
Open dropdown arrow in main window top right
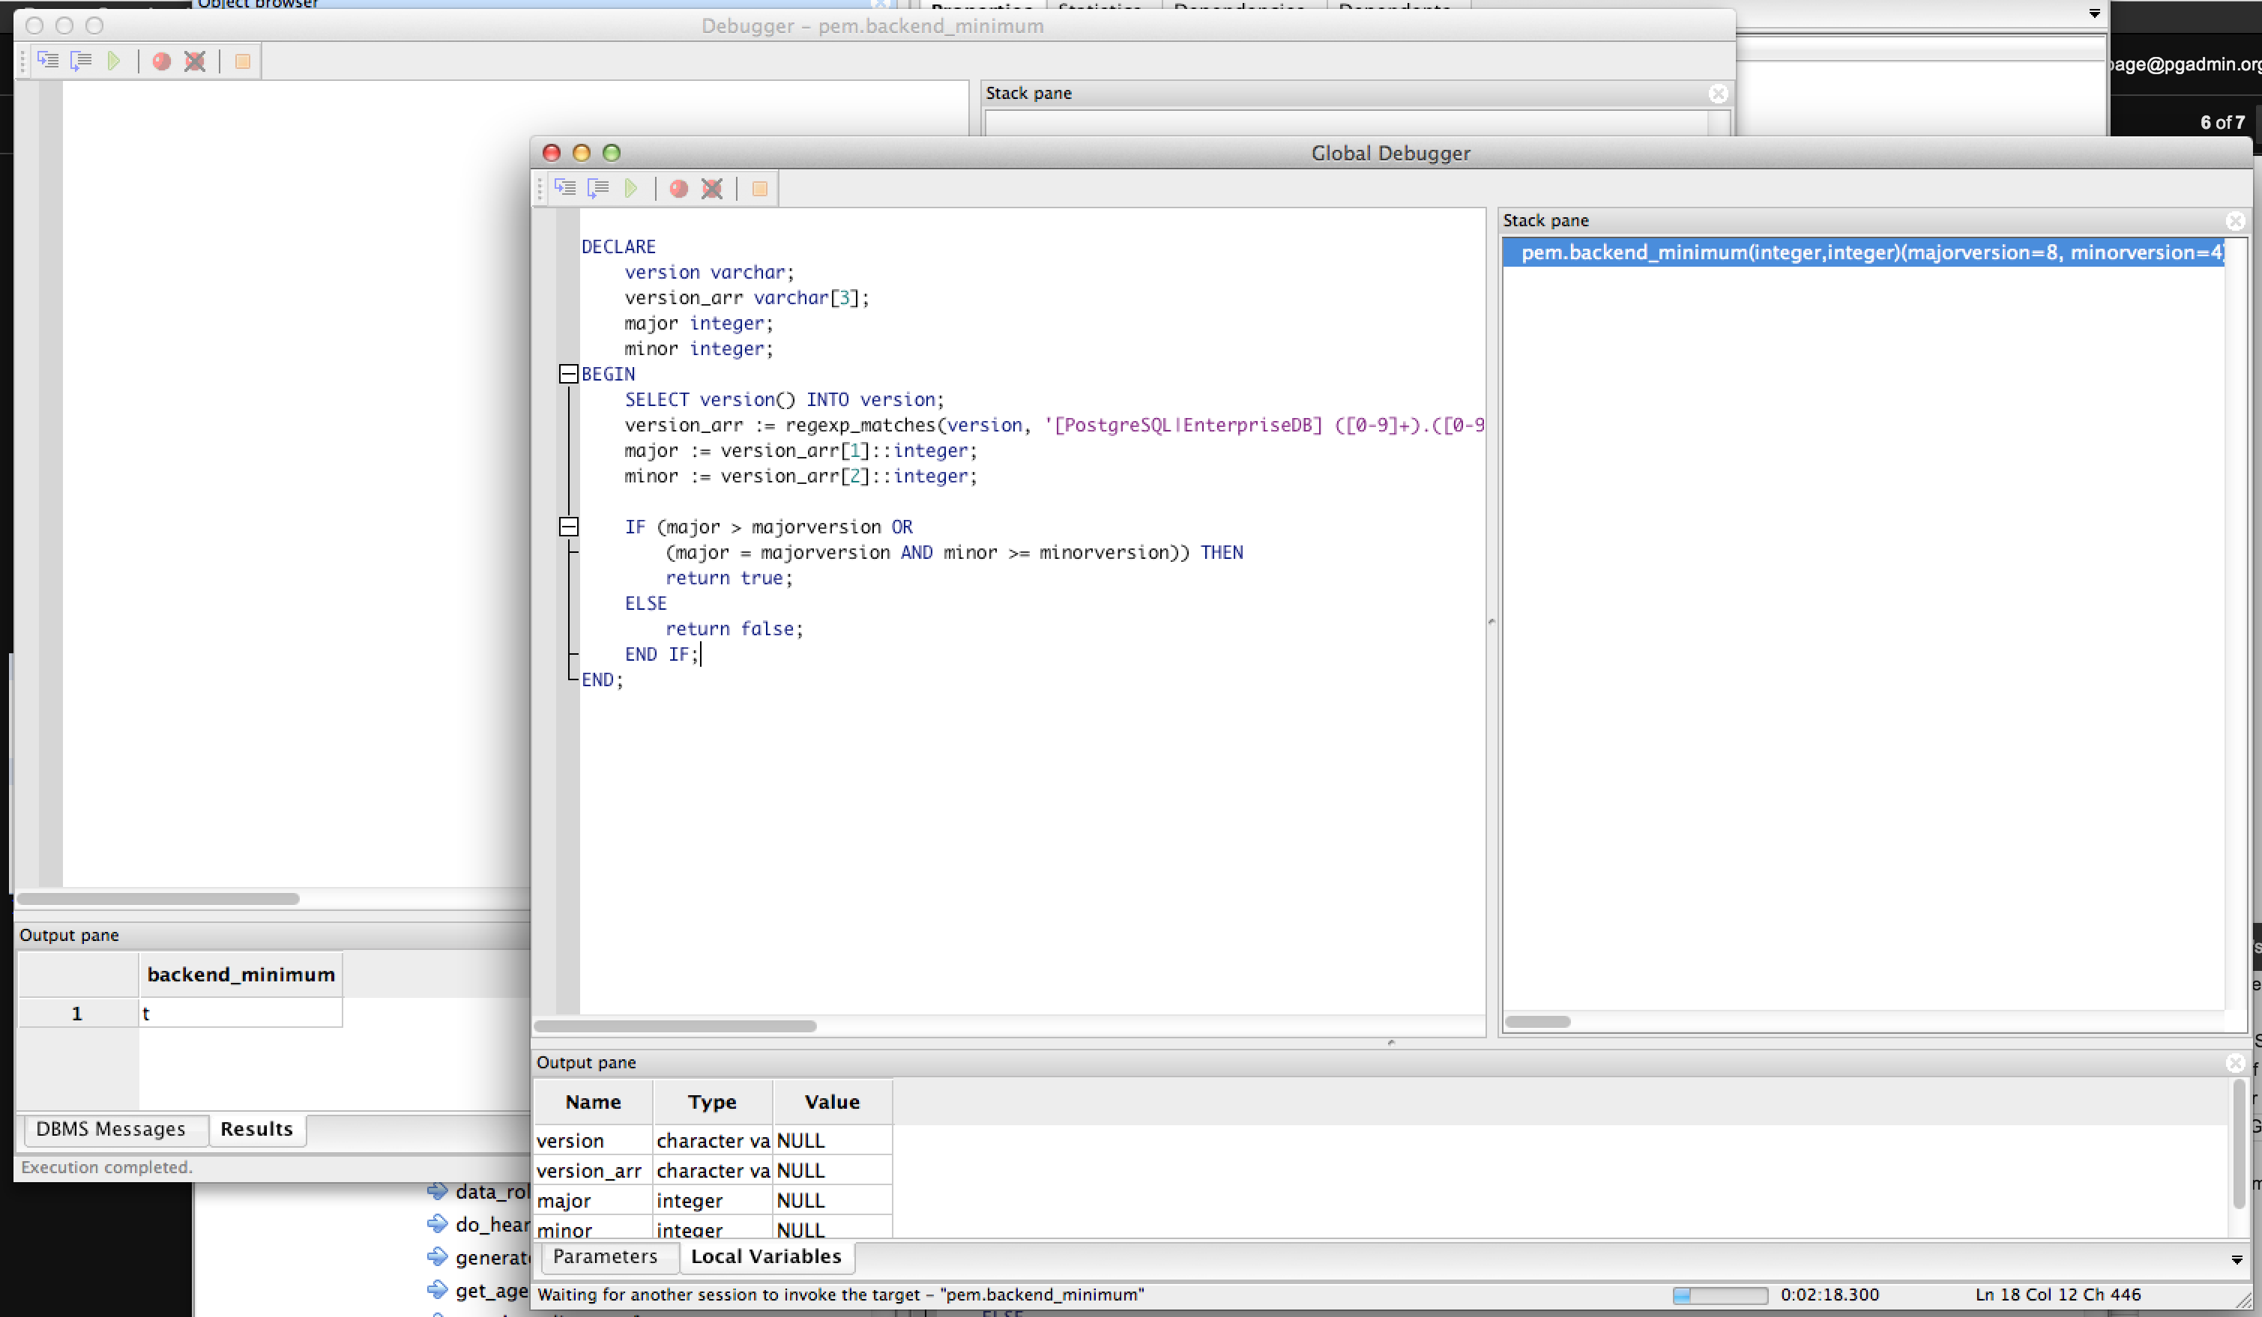click(2094, 13)
